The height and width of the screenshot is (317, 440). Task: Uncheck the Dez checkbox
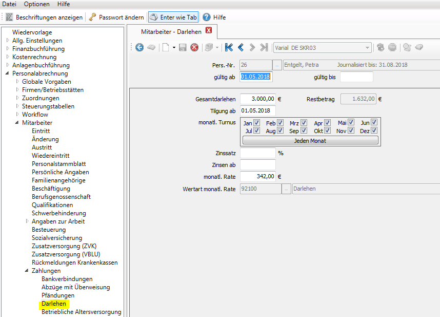374,130
